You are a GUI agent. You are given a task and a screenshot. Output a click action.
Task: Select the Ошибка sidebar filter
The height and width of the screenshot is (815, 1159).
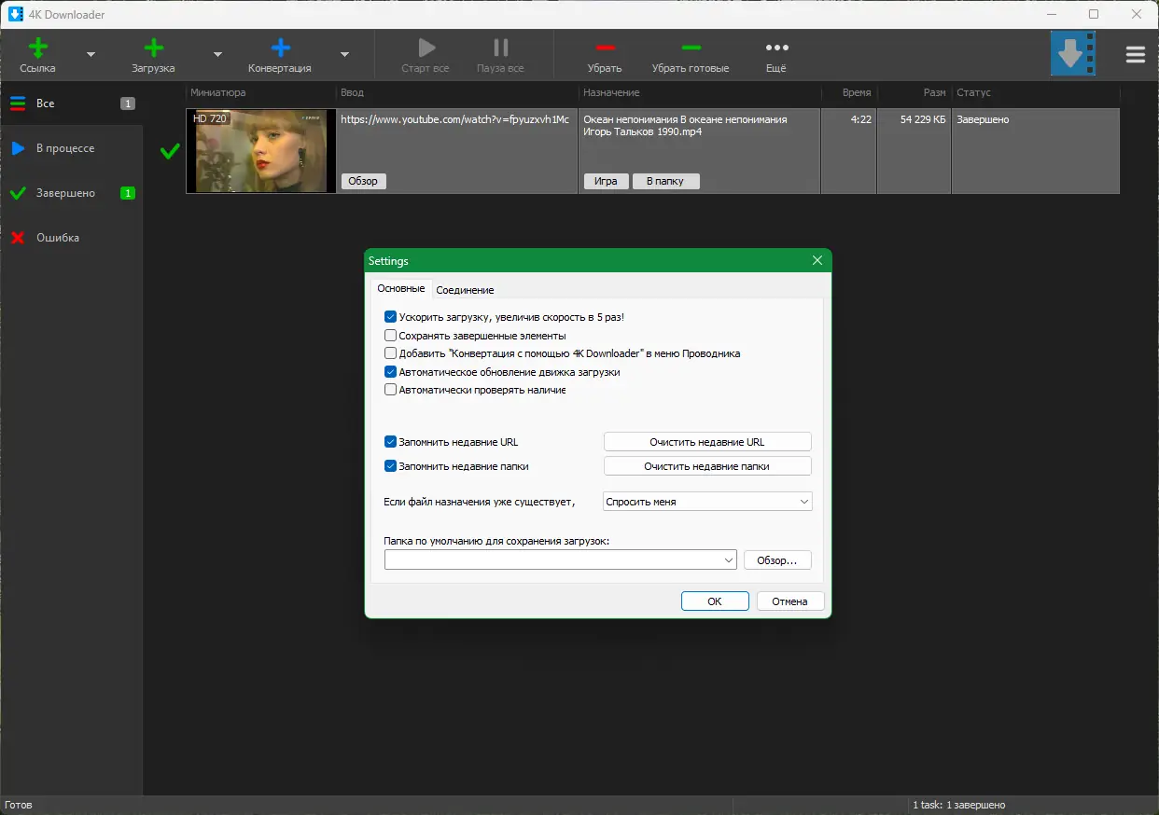[71, 238]
